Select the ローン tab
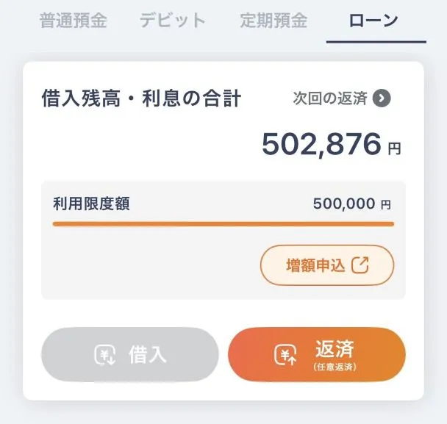 (x=373, y=21)
